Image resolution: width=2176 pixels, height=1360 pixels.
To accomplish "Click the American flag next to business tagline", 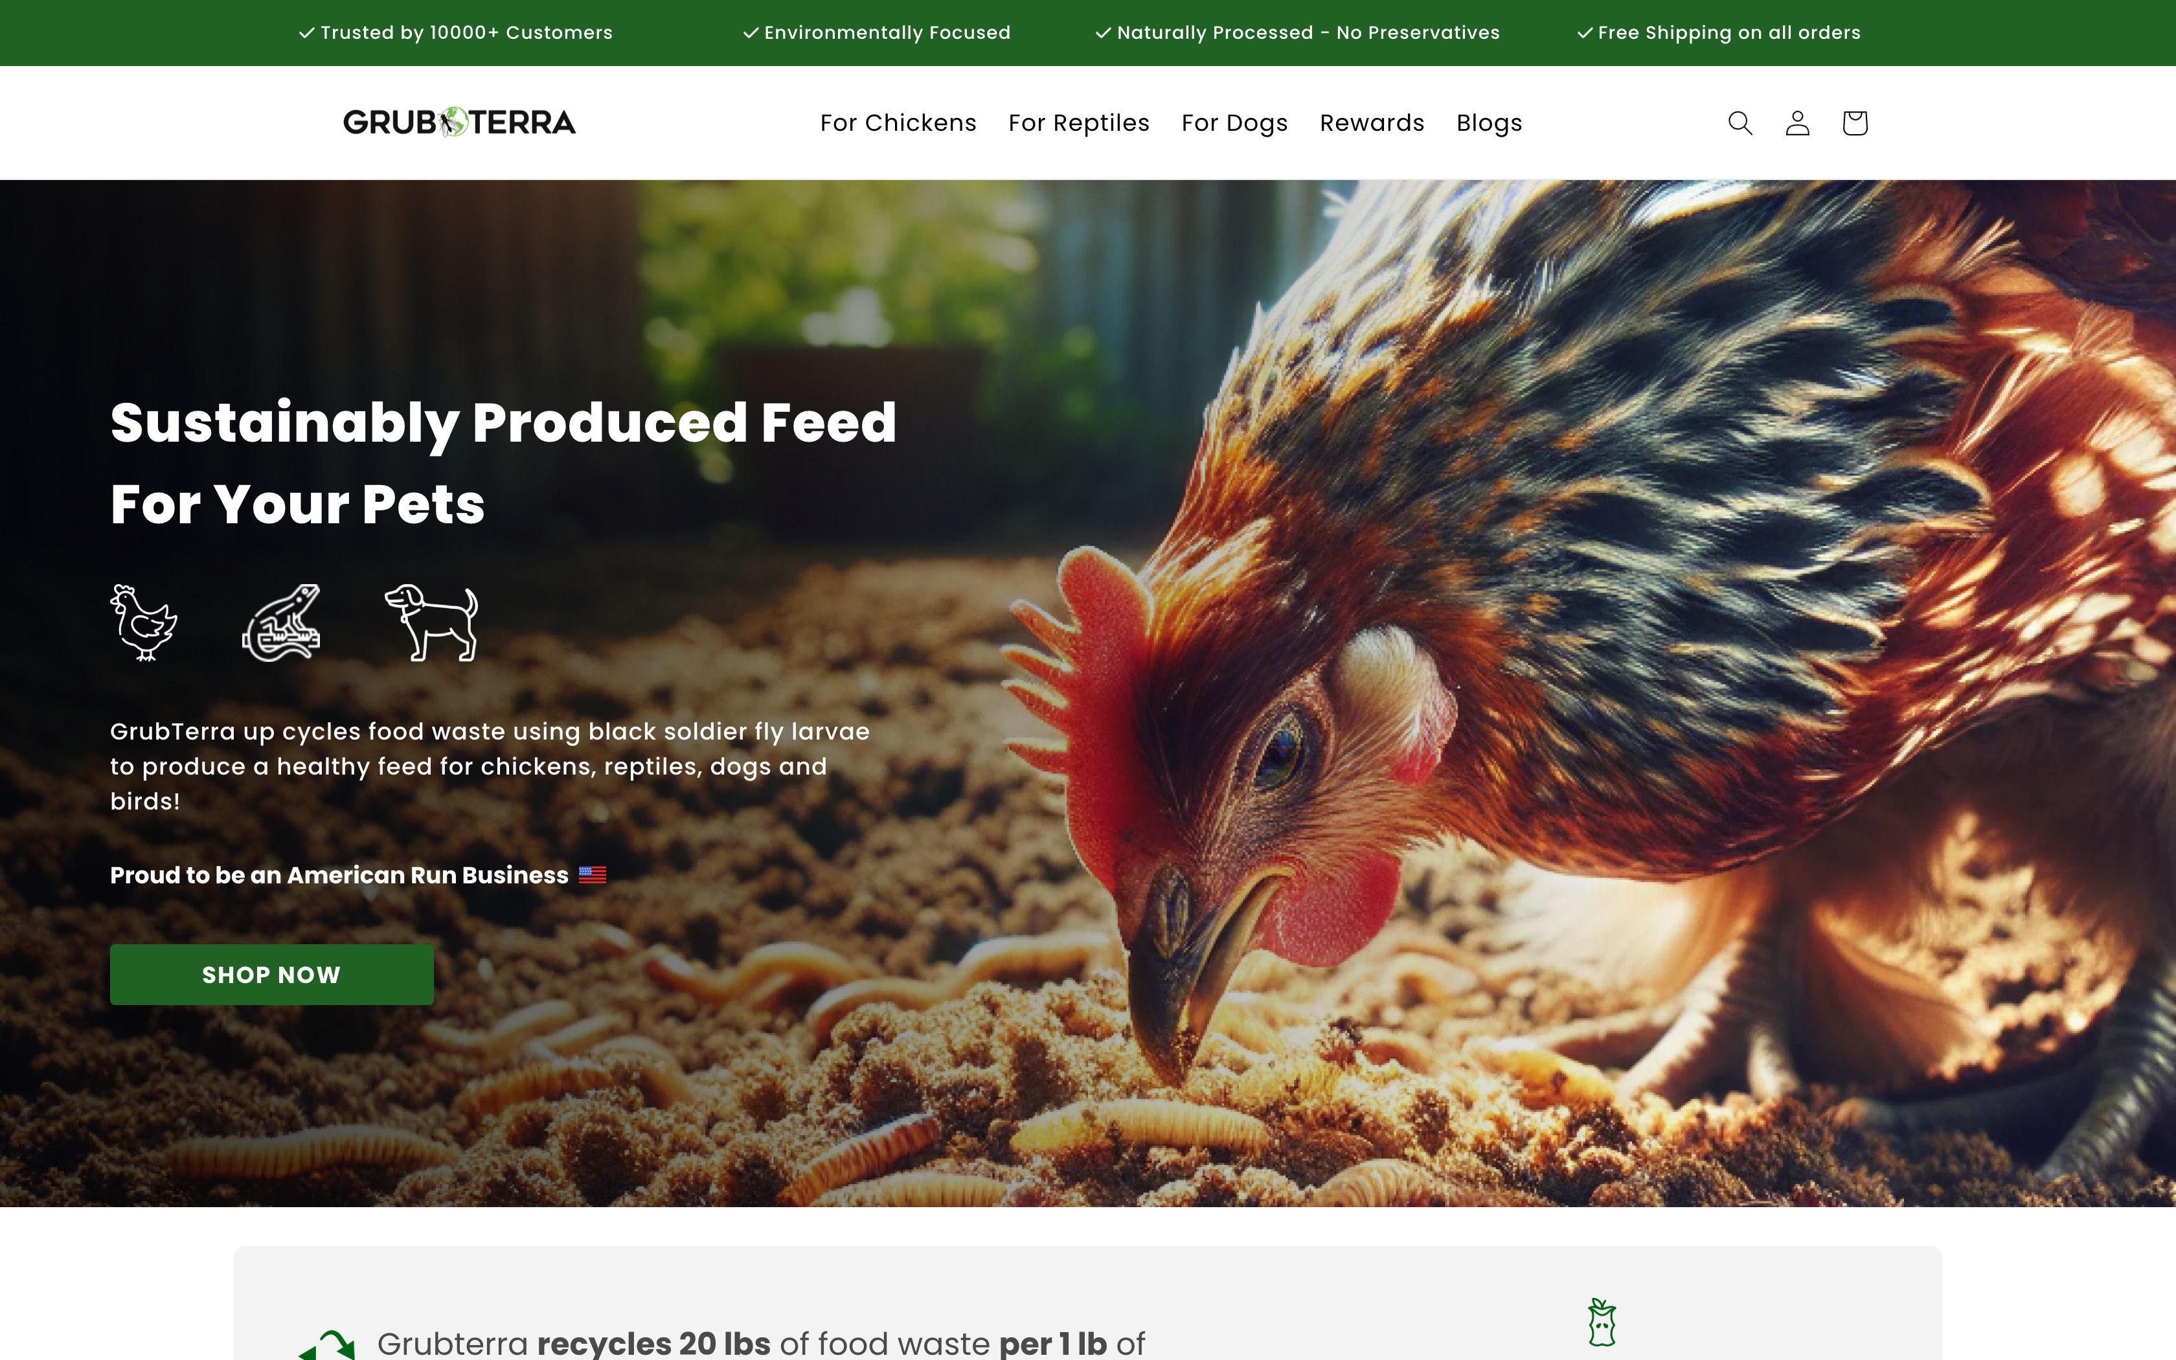I will 592,874.
